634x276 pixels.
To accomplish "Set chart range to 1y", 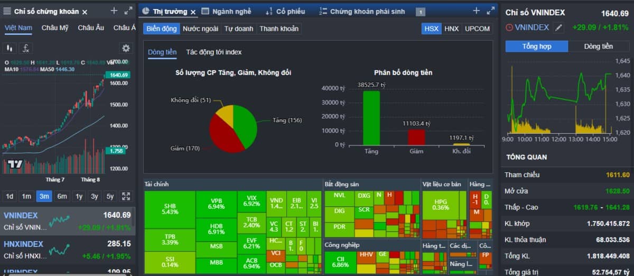I will point(79,196).
